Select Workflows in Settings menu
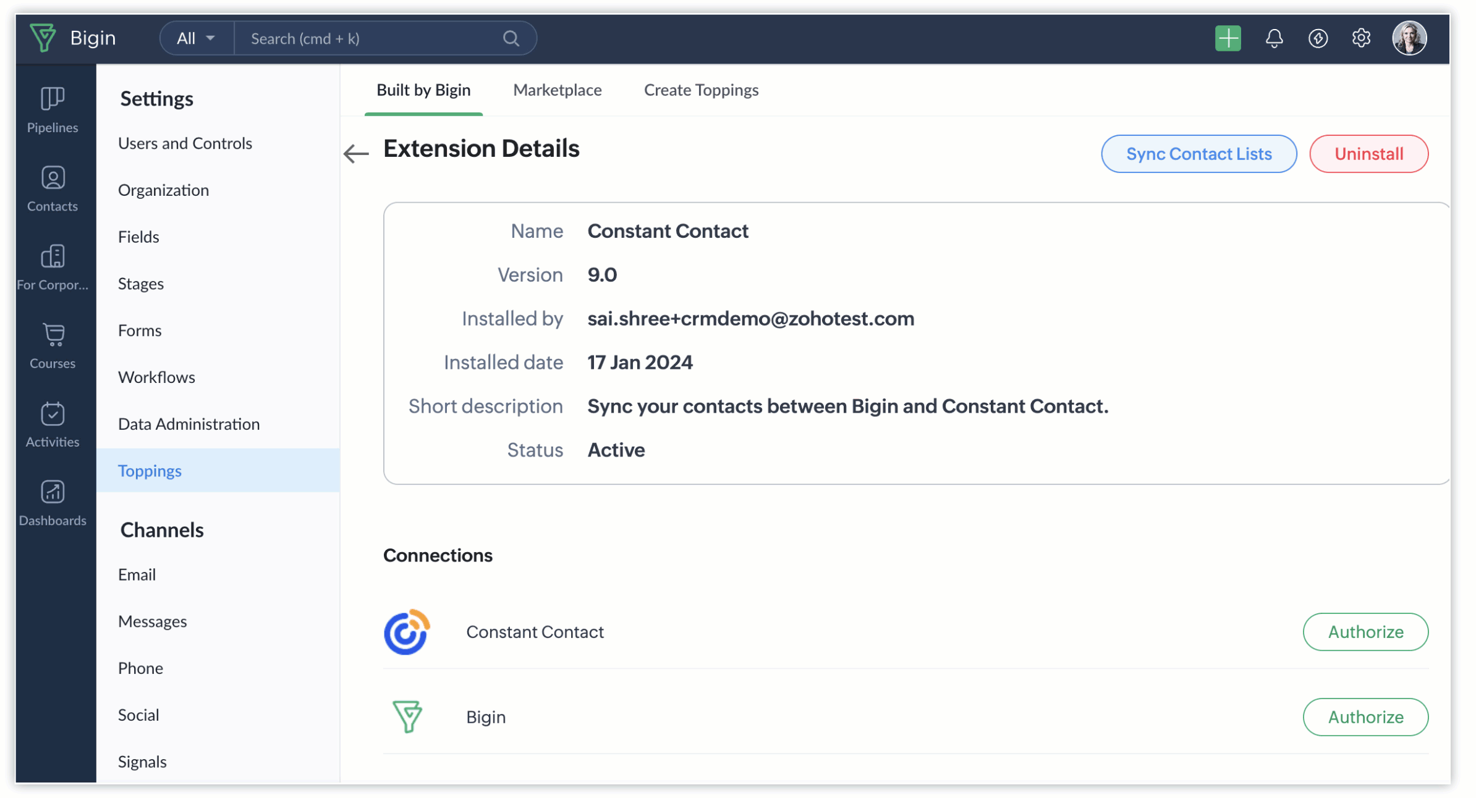Screen dimensions: 1476x798 [x=156, y=377]
